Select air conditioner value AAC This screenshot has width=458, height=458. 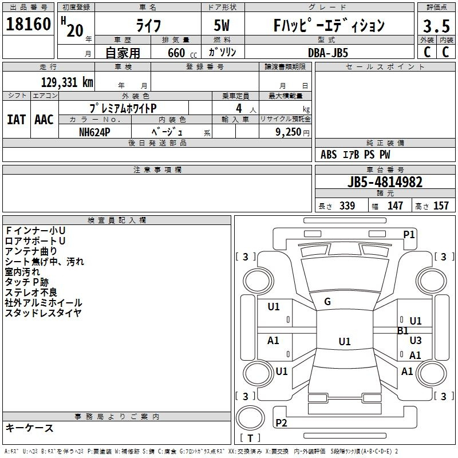(x=44, y=120)
